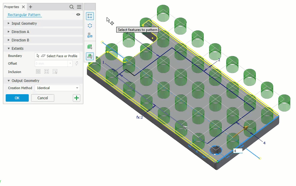Expand the Input Geometry section
Viewport: 296px width, 186px height.
pyautogui.click(x=43, y=24)
